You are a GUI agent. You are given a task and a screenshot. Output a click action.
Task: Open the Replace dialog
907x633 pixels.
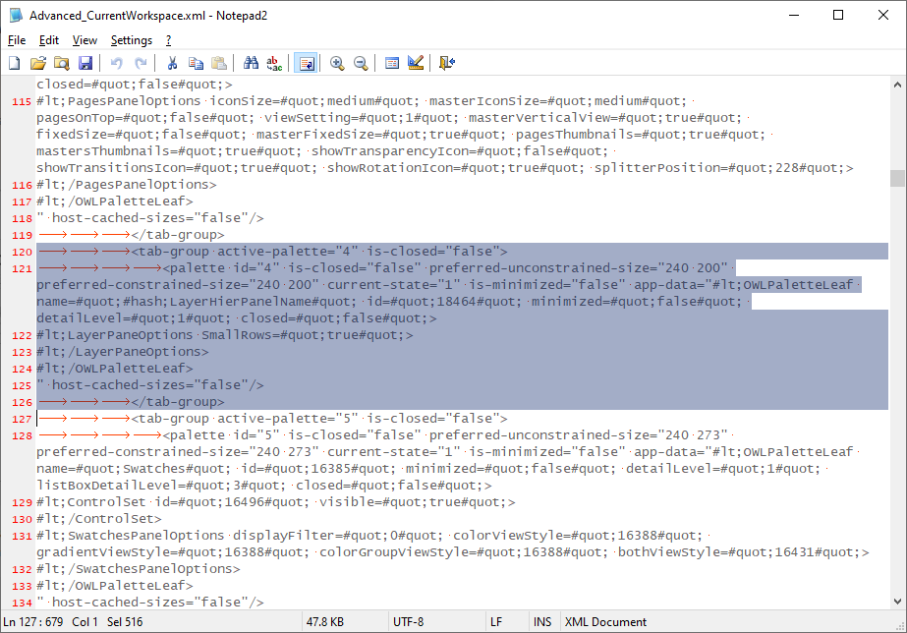274,62
